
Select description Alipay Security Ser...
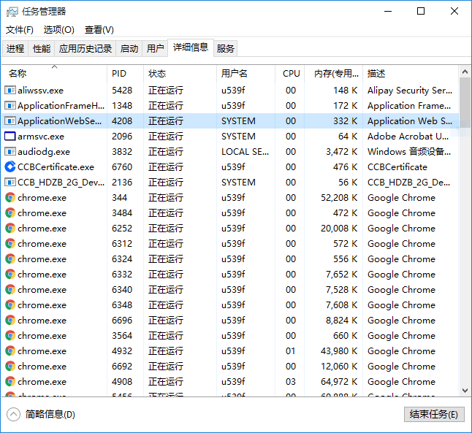(x=410, y=90)
